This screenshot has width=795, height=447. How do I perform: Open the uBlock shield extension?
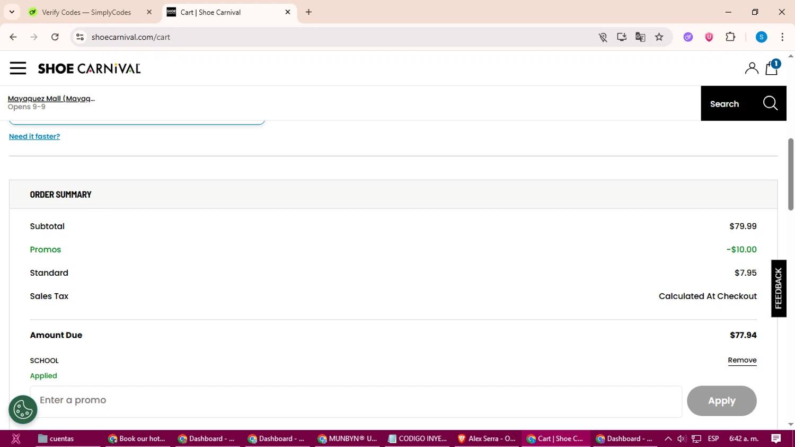pyautogui.click(x=709, y=37)
